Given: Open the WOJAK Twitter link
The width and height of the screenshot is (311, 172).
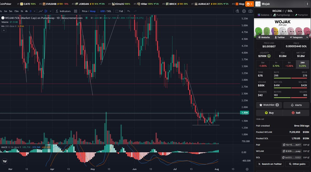Looking at the screenshot, I should click(x=279, y=37).
